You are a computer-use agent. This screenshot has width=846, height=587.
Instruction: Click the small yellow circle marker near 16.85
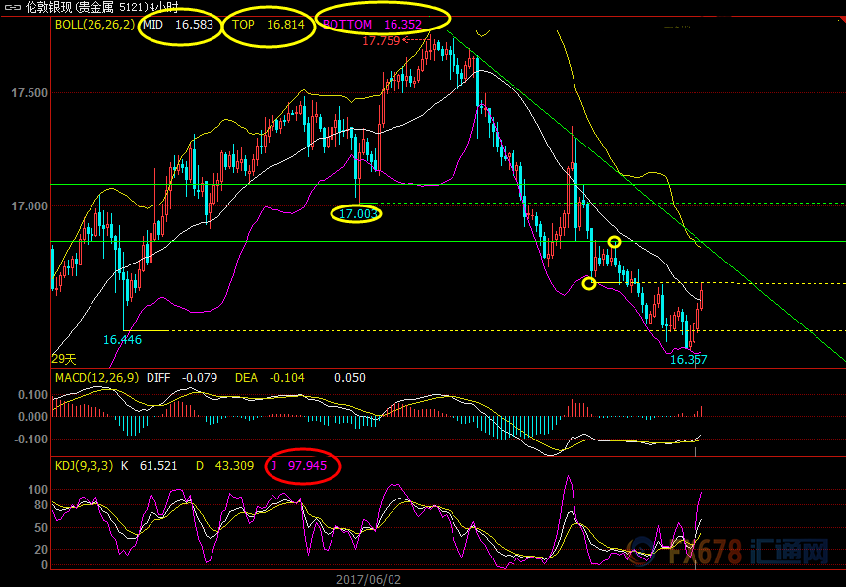point(614,242)
